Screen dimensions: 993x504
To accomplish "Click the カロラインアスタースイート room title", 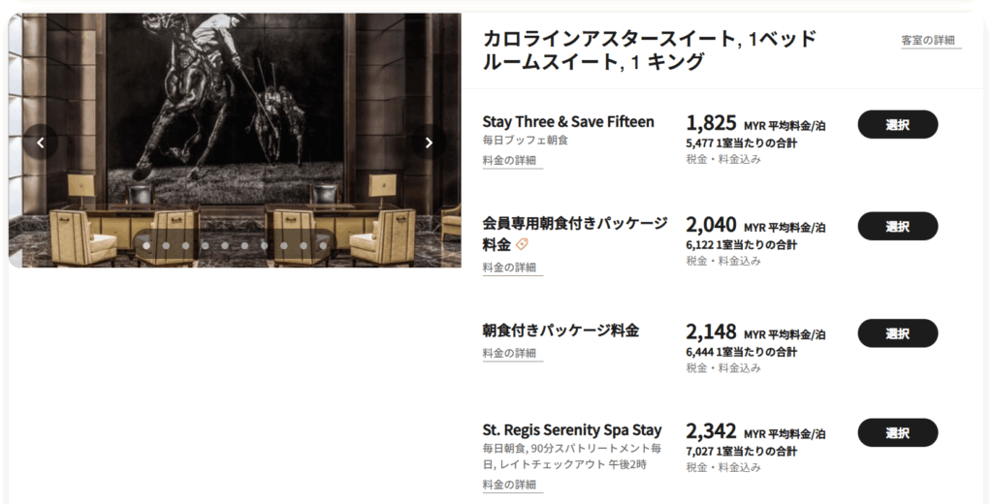I will pyautogui.click(x=649, y=50).
